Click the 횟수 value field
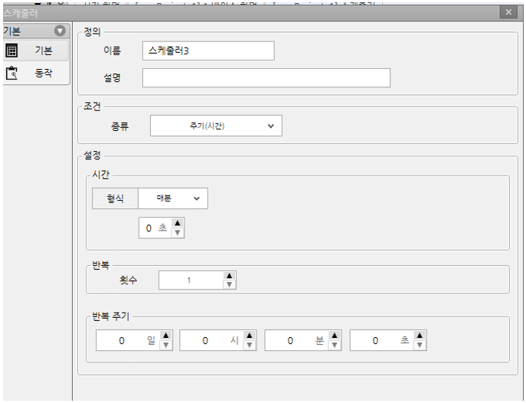The width and height of the screenshot is (526, 403). (x=191, y=280)
